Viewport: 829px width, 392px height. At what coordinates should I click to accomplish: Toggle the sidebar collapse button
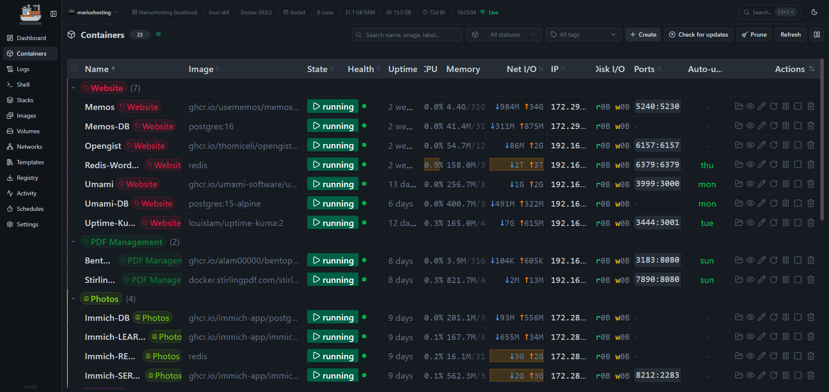click(54, 14)
